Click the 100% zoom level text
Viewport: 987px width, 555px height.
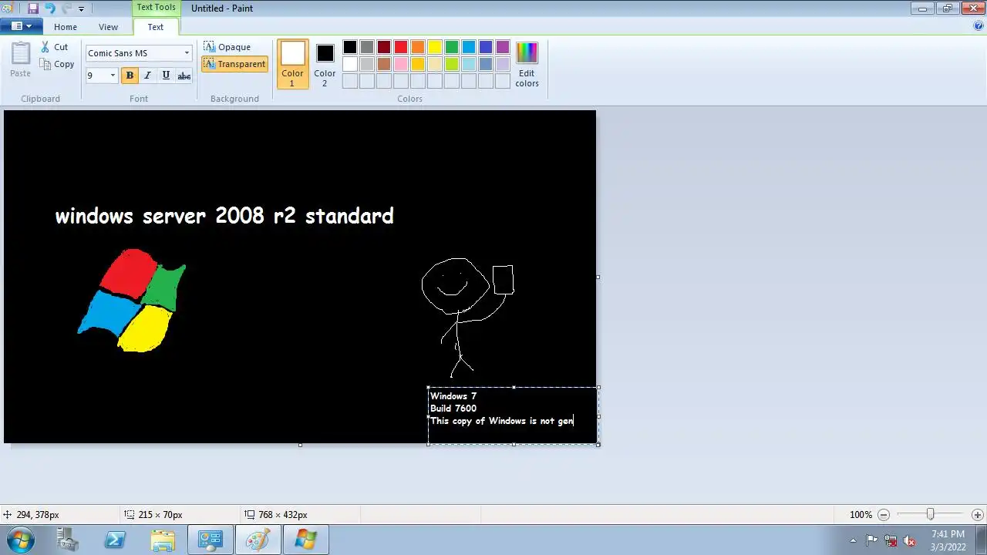coord(861,515)
